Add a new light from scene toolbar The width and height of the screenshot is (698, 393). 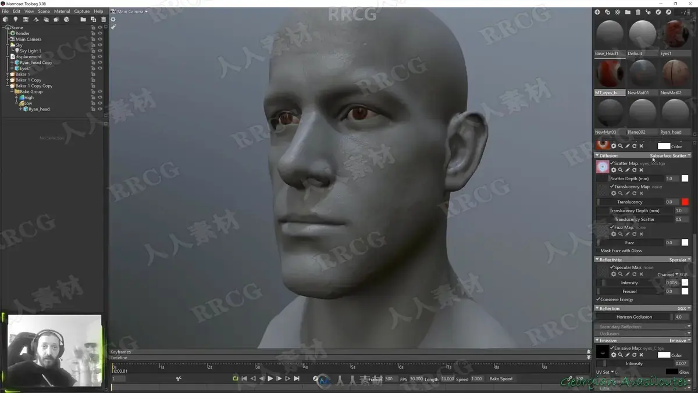tap(16, 19)
